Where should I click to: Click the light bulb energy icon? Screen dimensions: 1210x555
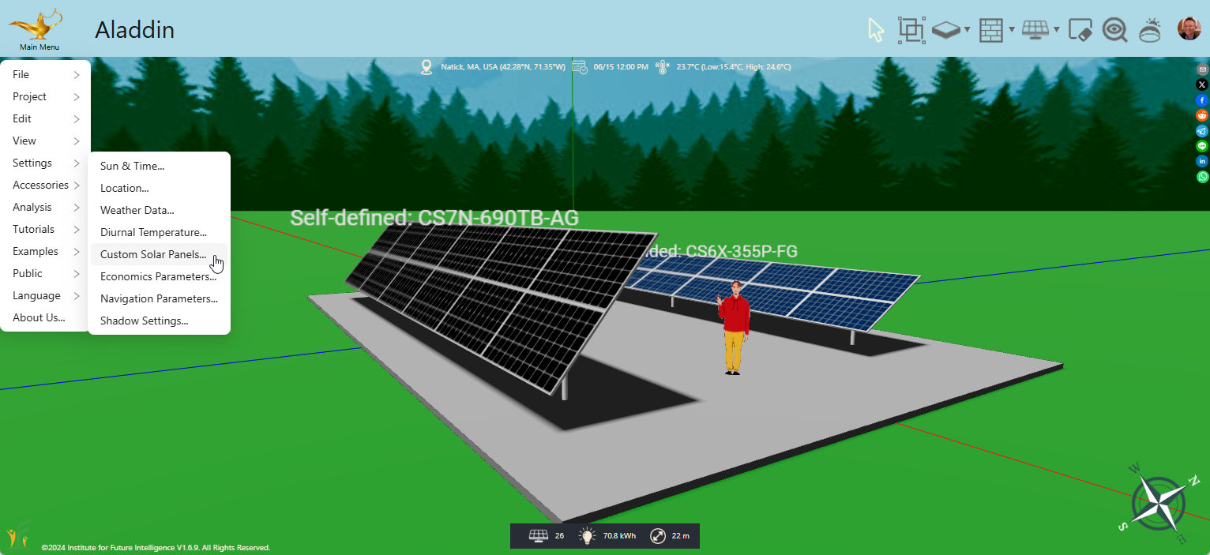coord(587,536)
